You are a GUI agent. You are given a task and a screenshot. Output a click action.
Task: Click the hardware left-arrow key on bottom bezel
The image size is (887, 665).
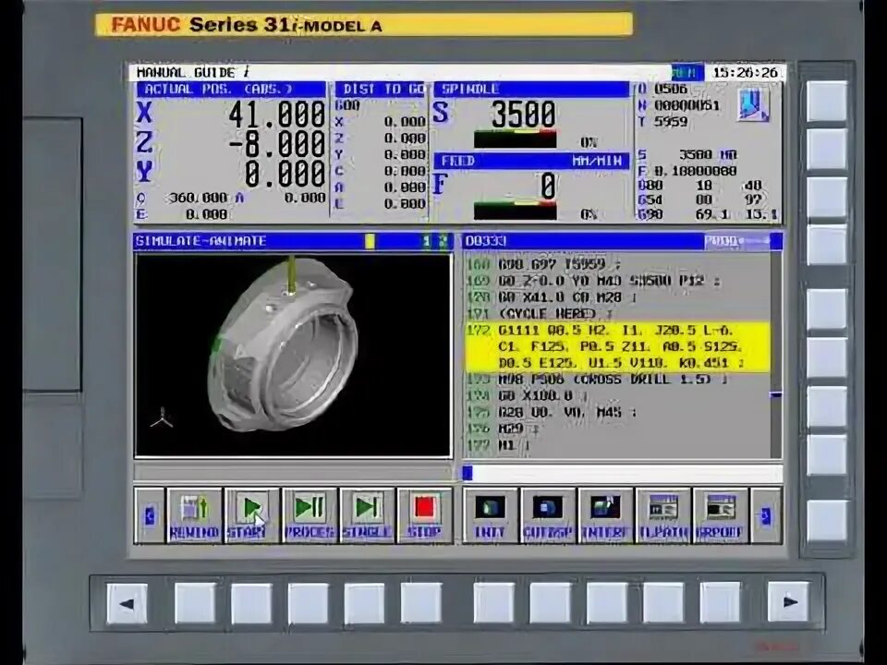click(127, 603)
